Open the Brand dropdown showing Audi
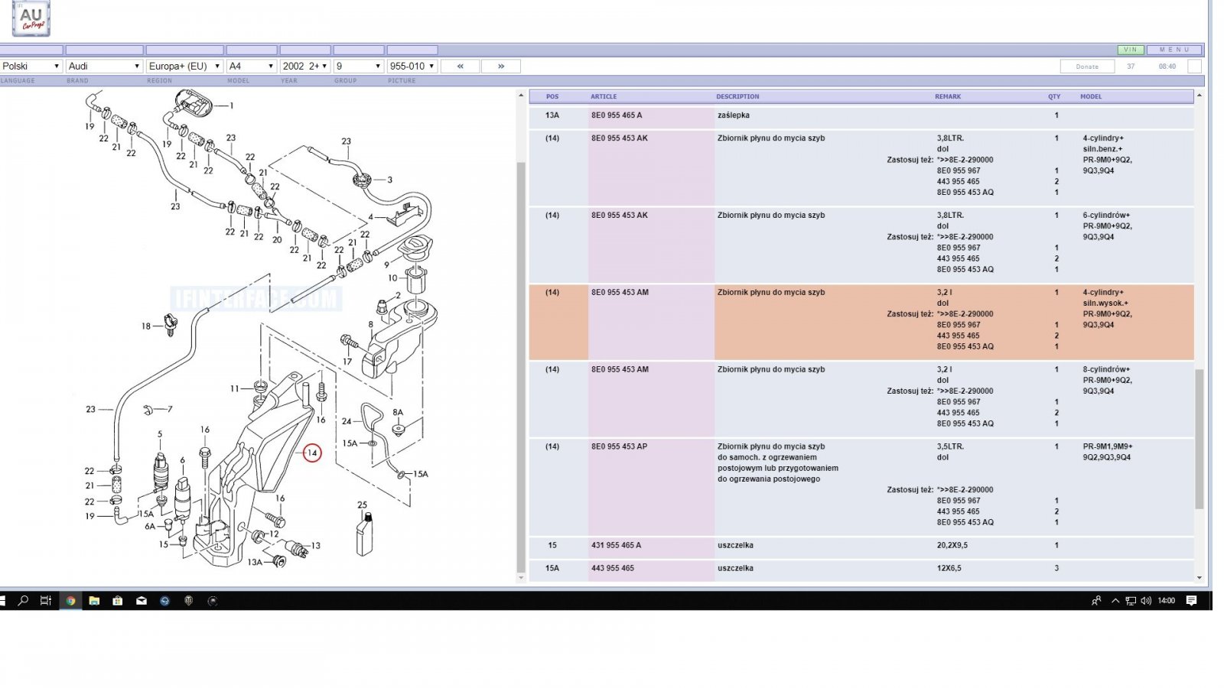The width and height of the screenshot is (1224, 688). 104,67
